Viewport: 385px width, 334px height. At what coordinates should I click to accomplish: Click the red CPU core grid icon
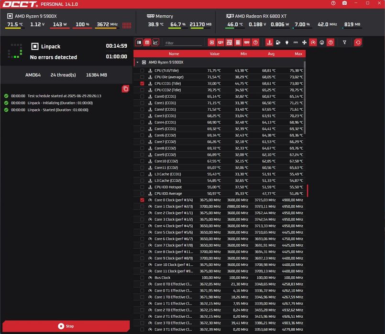point(127,25)
